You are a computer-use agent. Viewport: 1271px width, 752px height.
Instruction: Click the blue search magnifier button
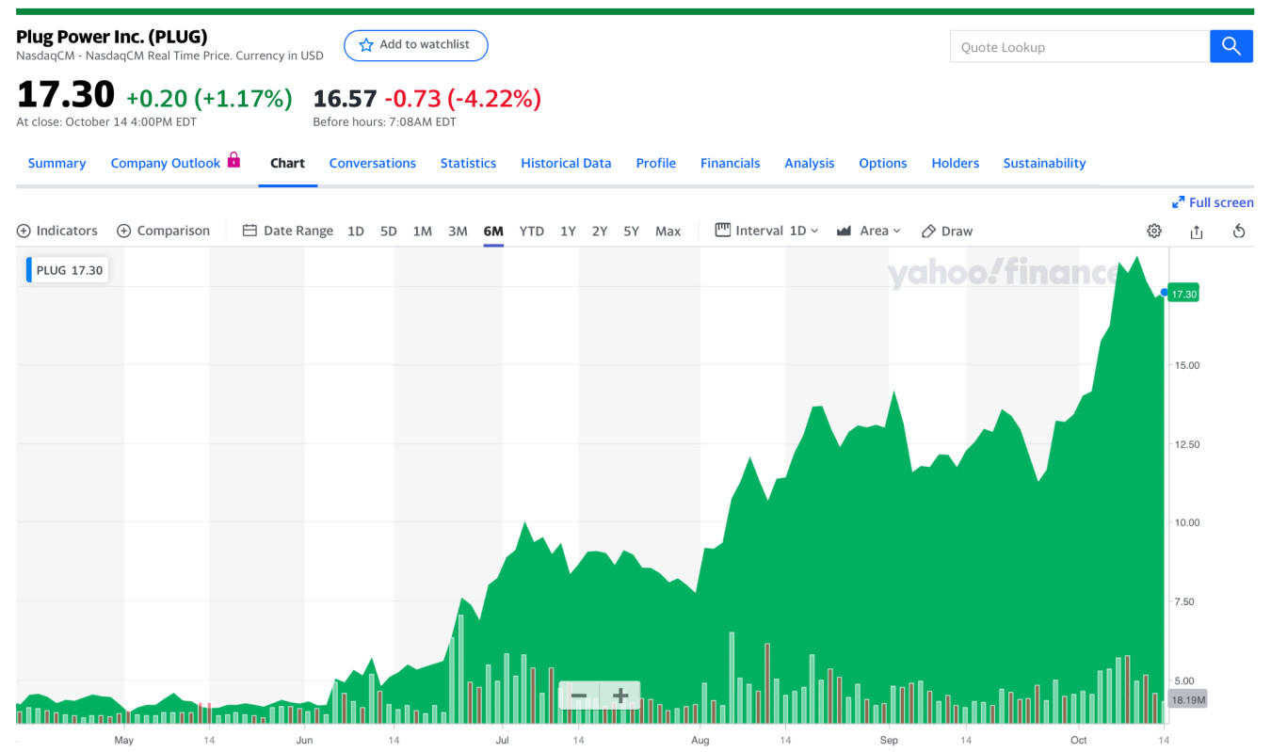[1231, 46]
